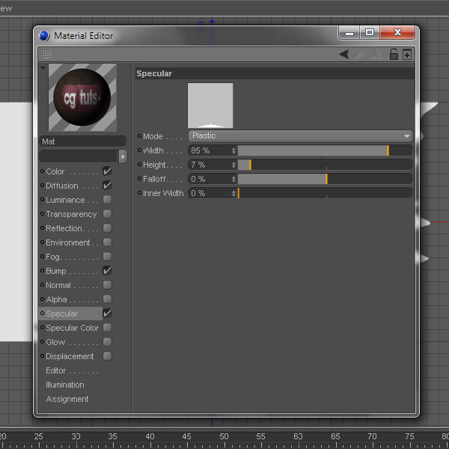Click the Height slider bar
The width and height of the screenshot is (449, 449).
pyautogui.click(x=325, y=165)
